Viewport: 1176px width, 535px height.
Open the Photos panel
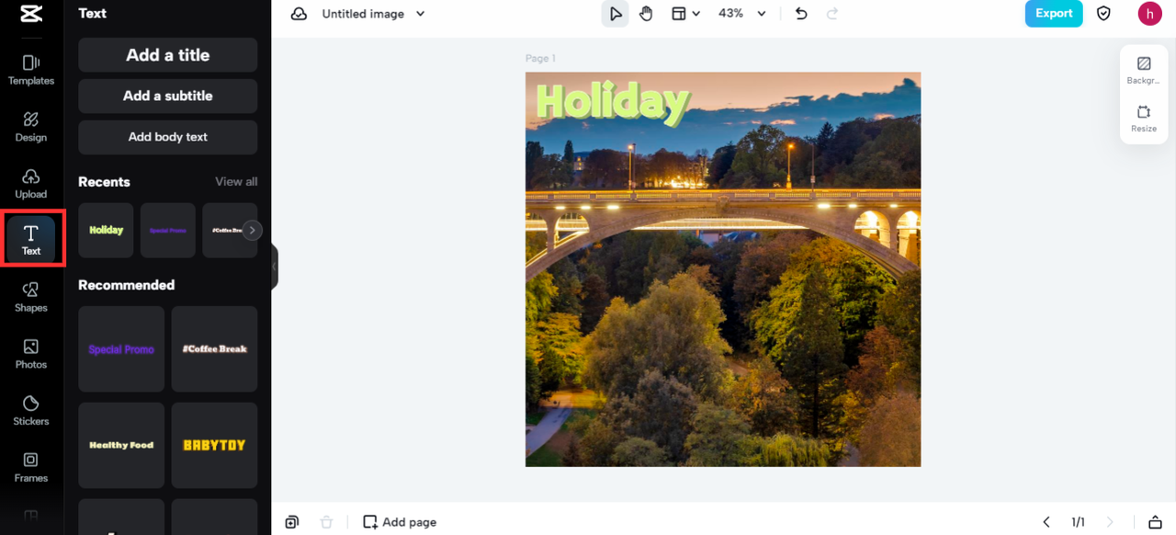pos(31,354)
